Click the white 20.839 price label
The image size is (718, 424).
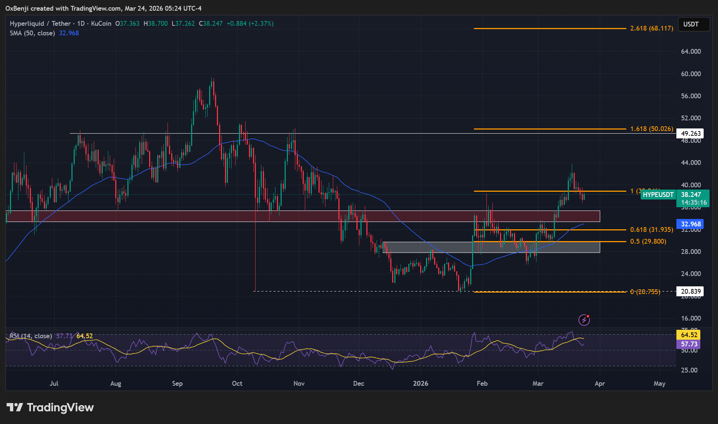pyautogui.click(x=690, y=291)
